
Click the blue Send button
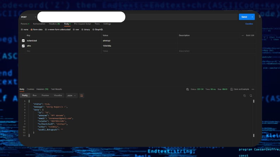click(244, 17)
